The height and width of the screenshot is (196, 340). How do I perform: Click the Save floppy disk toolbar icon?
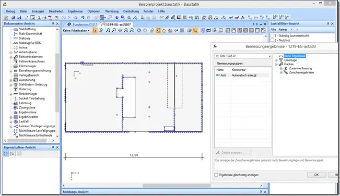[x=19, y=18]
